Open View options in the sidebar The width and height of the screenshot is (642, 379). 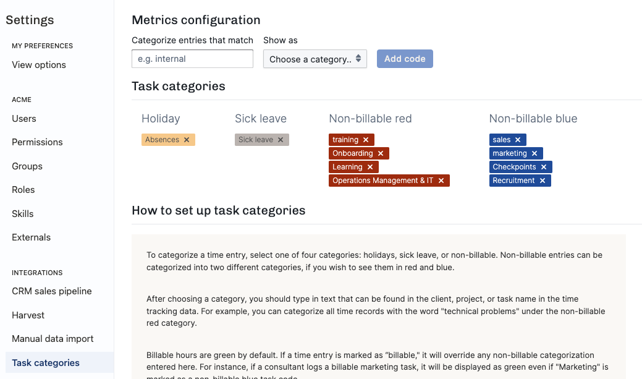pyautogui.click(x=39, y=65)
